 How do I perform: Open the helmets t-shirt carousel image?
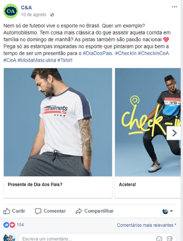[58, 122]
